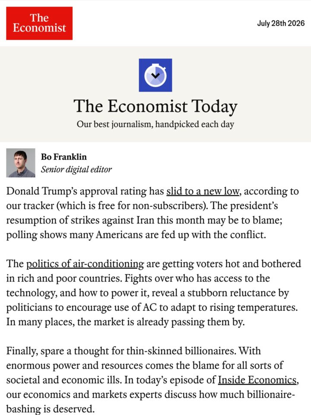Select the 'Our best journalism' tagline

[155, 124]
